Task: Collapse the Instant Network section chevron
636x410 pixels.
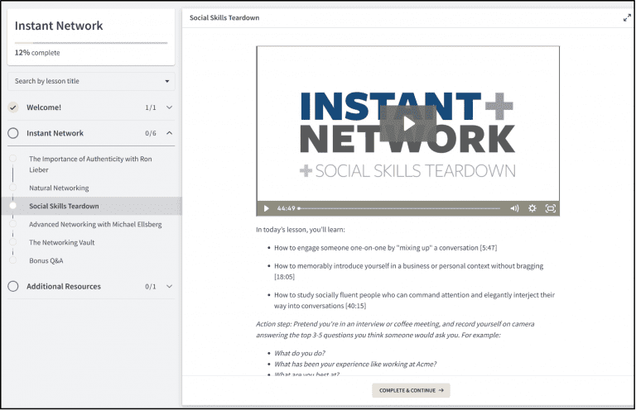Action: pos(169,133)
